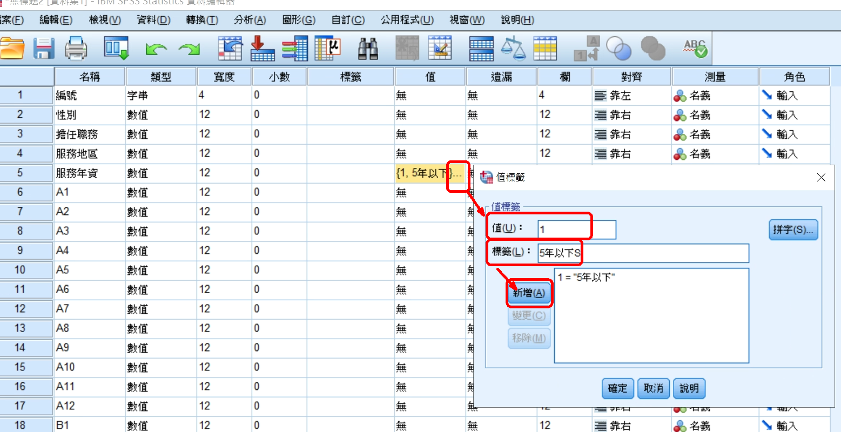Cancel value labels with 取消 button

(653, 388)
